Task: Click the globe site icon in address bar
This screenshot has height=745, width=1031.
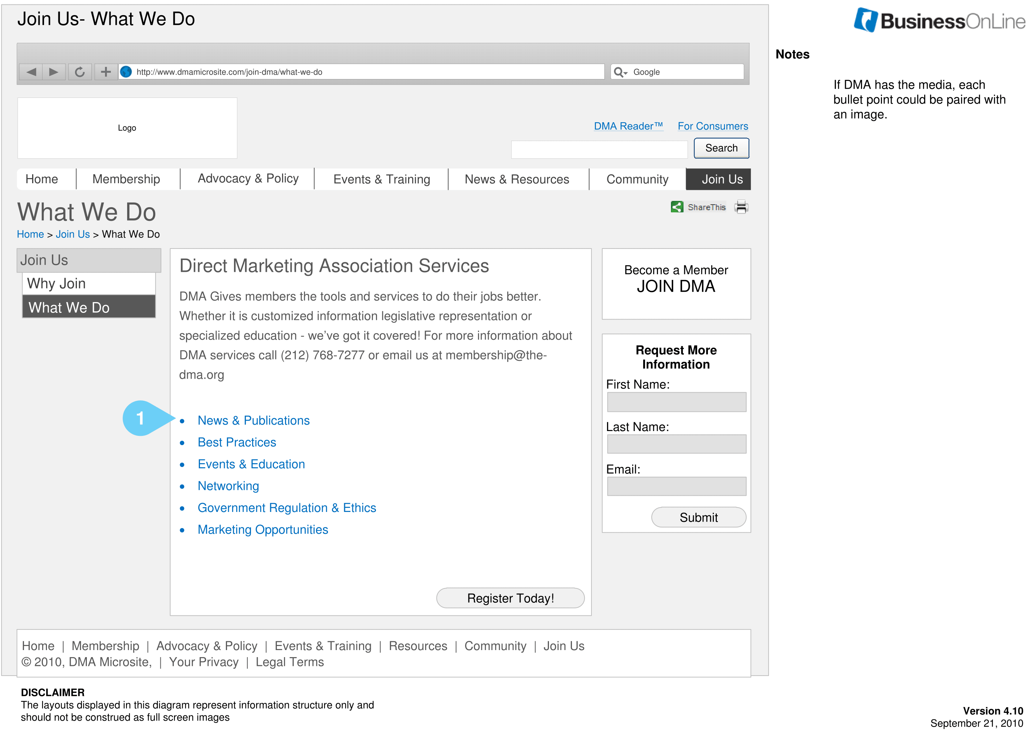Action: [x=126, y=72]
